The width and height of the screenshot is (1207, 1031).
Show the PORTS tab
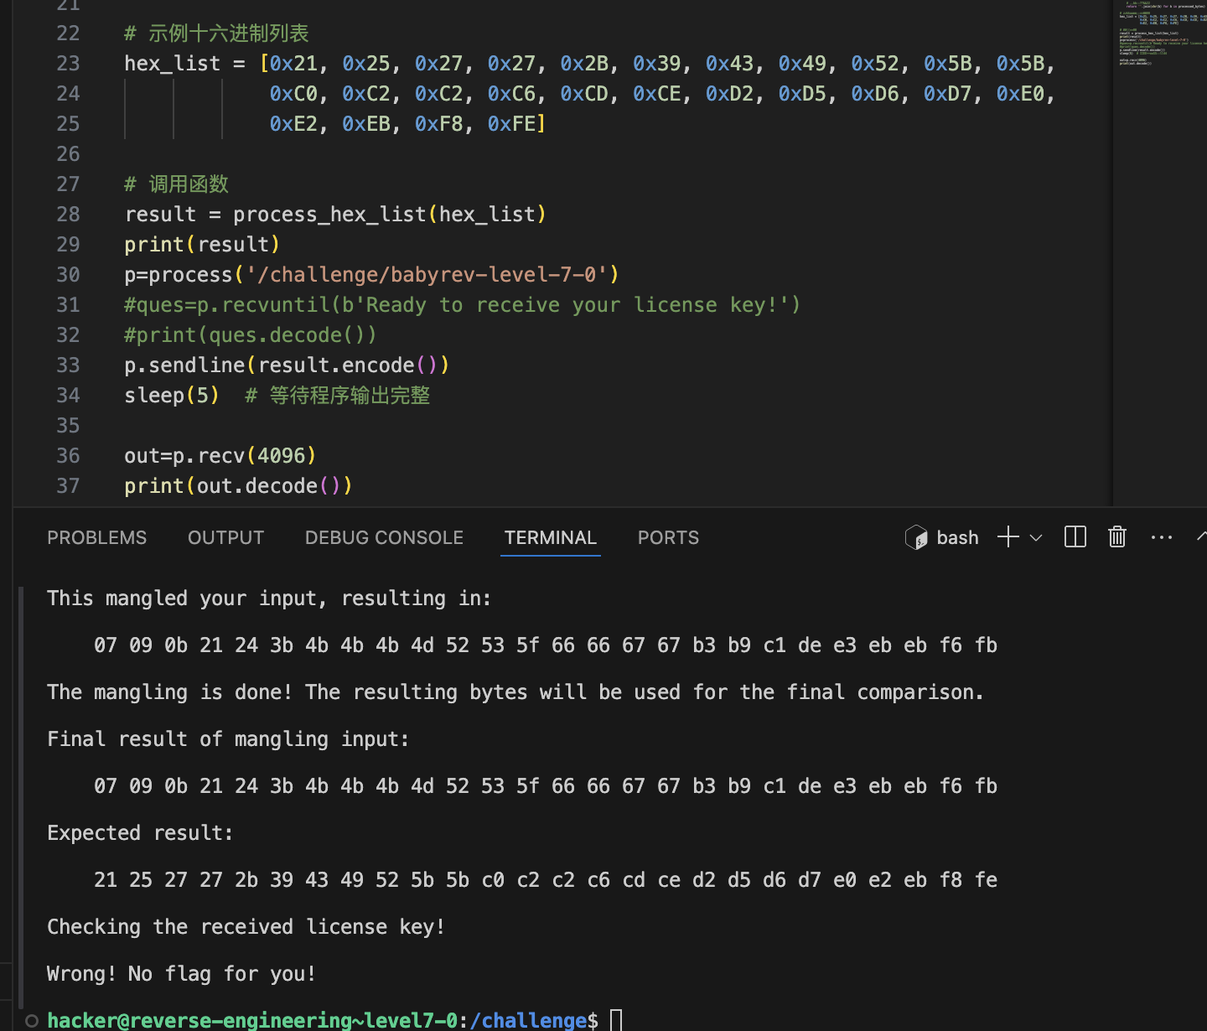[668, 537]
